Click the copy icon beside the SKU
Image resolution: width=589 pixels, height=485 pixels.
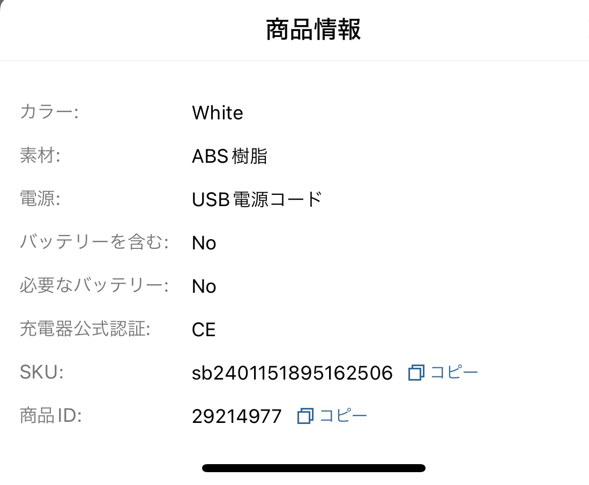(416, 373)
